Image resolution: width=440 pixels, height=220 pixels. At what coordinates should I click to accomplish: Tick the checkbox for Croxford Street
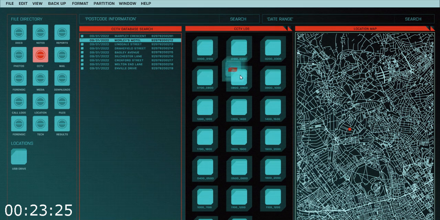(x=82, y=60)
